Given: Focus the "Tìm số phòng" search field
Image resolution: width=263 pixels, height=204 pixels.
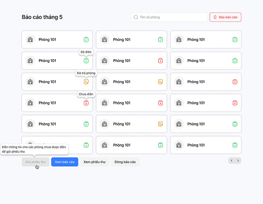Looking at the screenshot, I should (x=169, y=17).
